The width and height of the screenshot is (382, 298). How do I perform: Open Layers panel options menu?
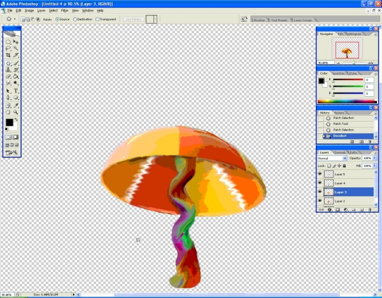tap(376, 153)
